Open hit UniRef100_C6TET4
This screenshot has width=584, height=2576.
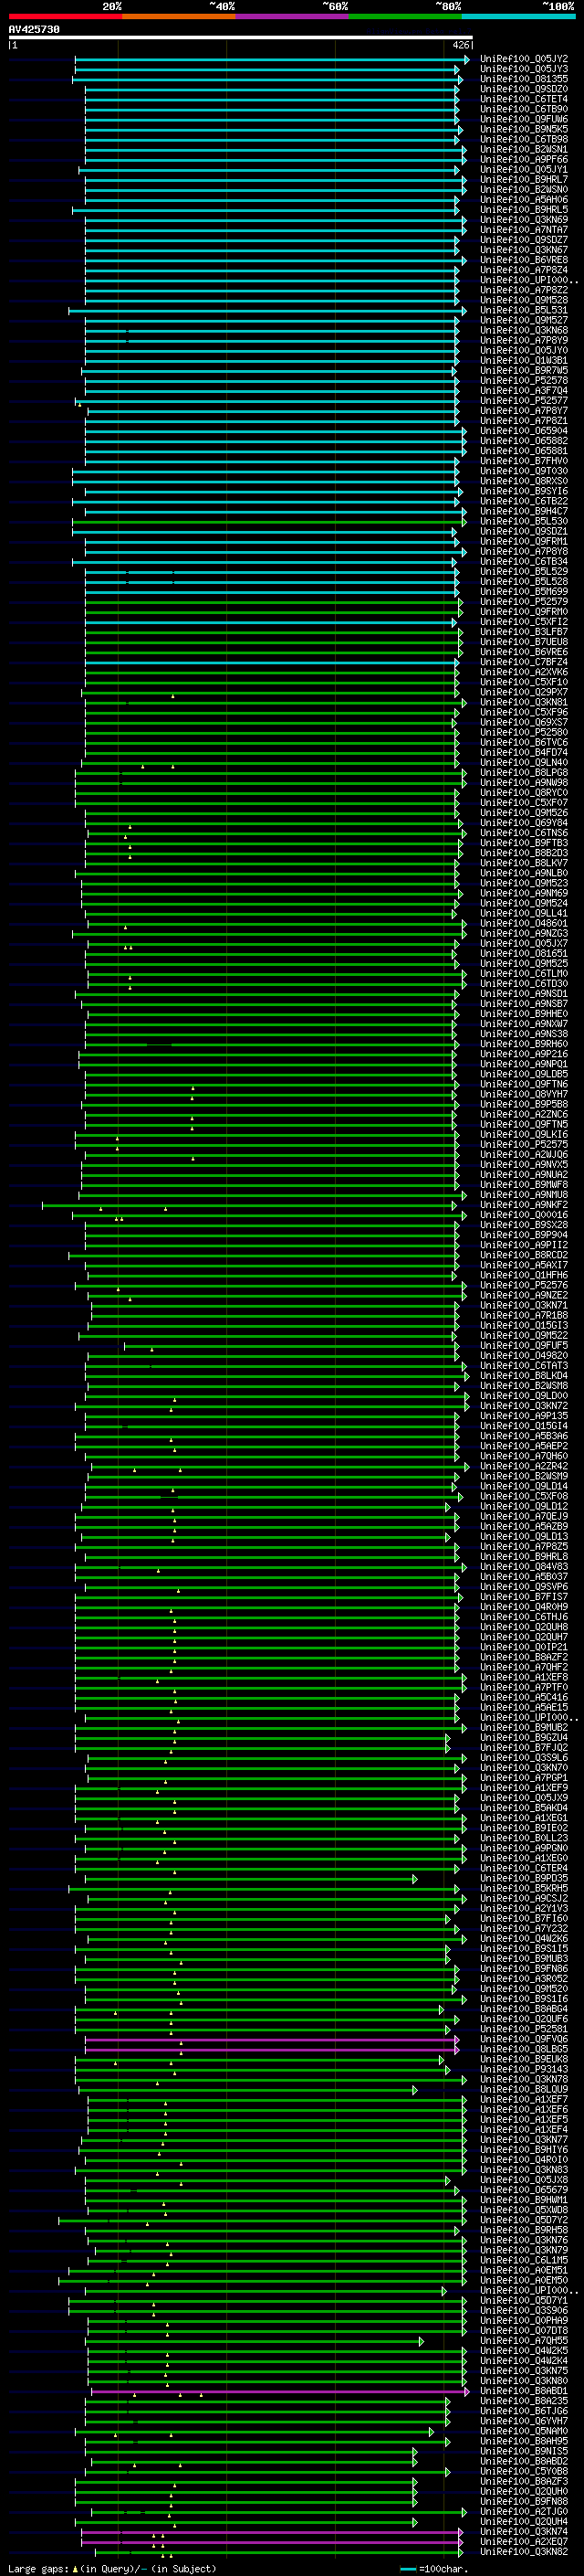point(523,99)
